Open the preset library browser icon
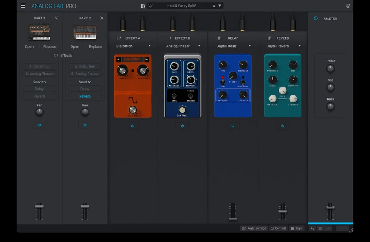The height and width of the screenshot is (242, 370). (143, 6)
